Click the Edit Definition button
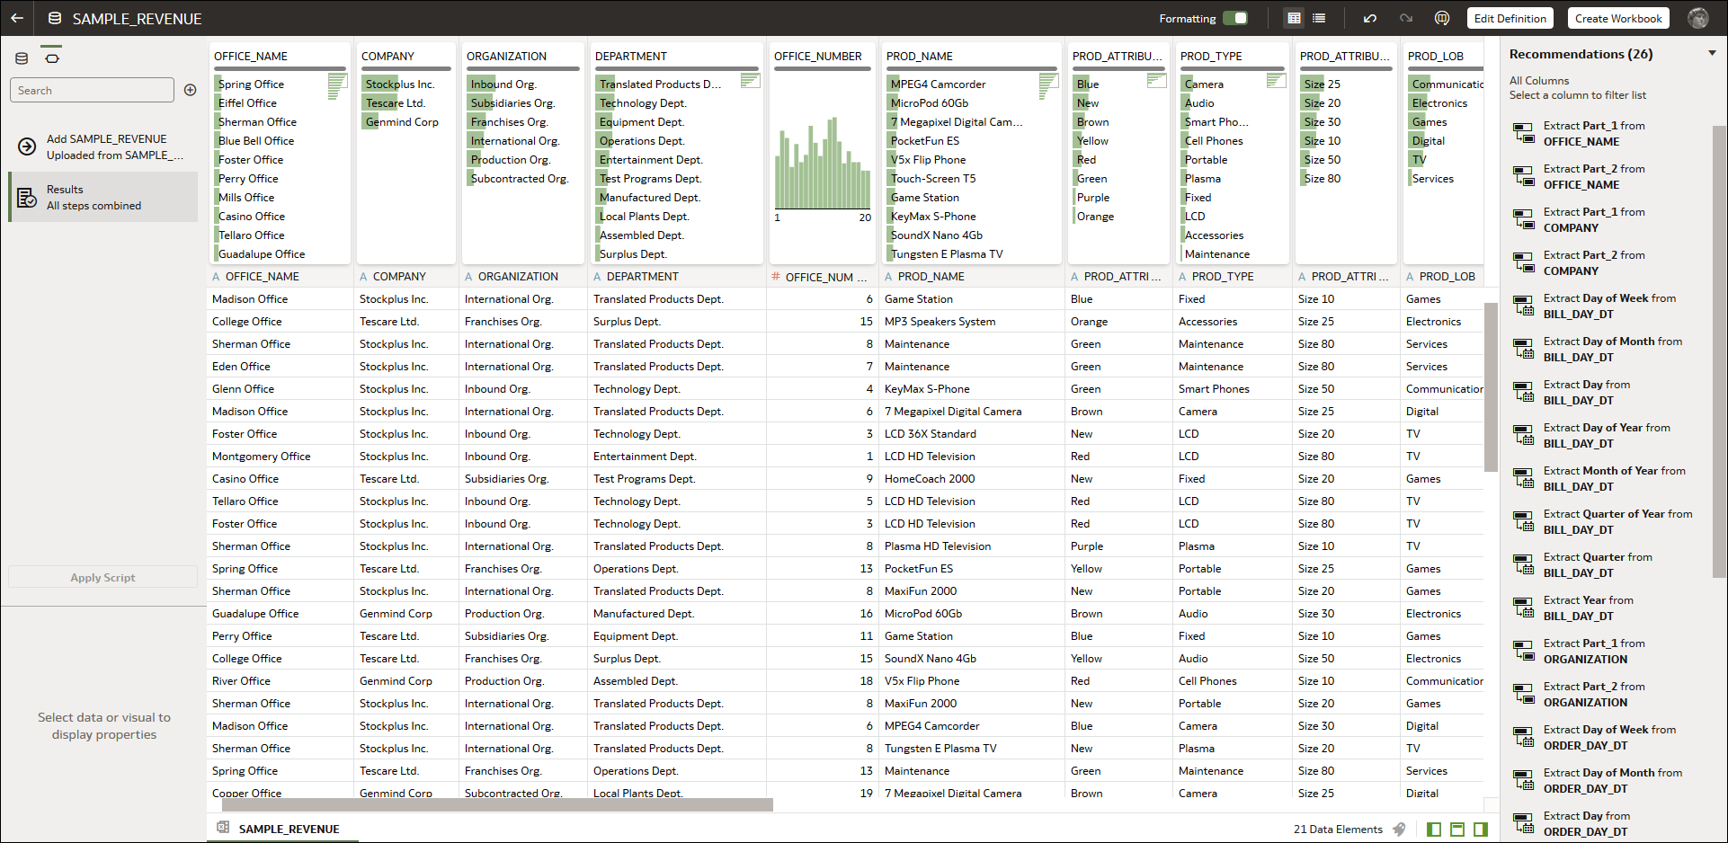This screenshot has height=843, width=1728. coord(1510,18)
